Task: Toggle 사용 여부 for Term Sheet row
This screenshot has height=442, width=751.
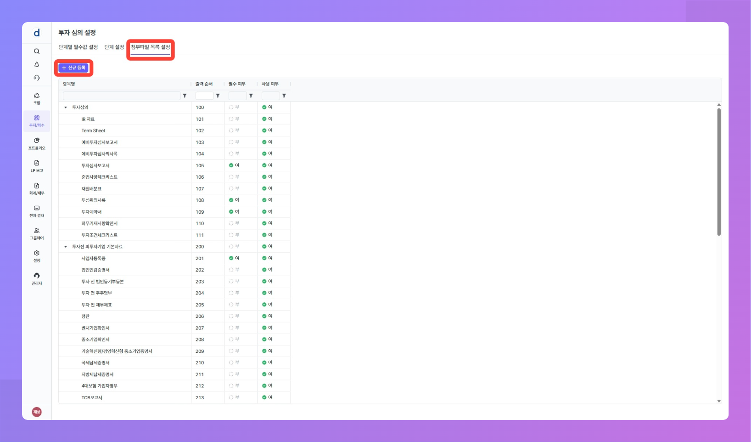Action: click(267, 130)
